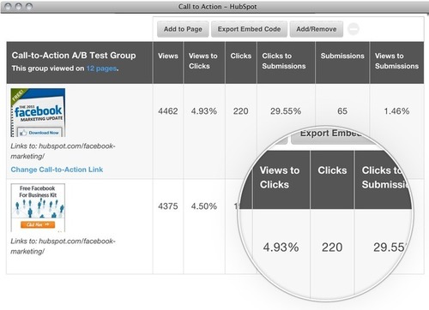The image size is (429, 310).
Task: Click the 65 submissions value
Action: (342, 111)
